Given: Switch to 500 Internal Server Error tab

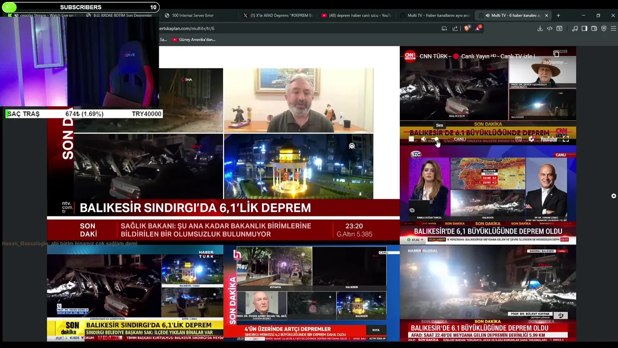Looking at the screenshot, I should [193, 15].
